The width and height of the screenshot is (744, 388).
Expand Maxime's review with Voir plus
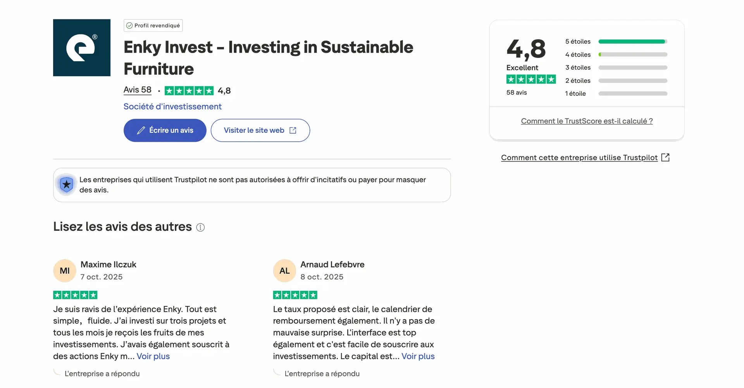point(153,356)
